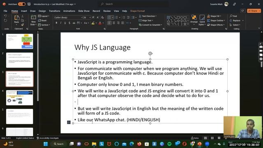Switch to Normal view icon in status bar

205,138
